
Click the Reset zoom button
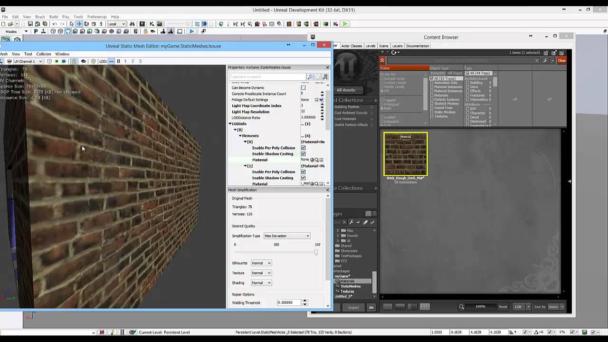(503, 307)
